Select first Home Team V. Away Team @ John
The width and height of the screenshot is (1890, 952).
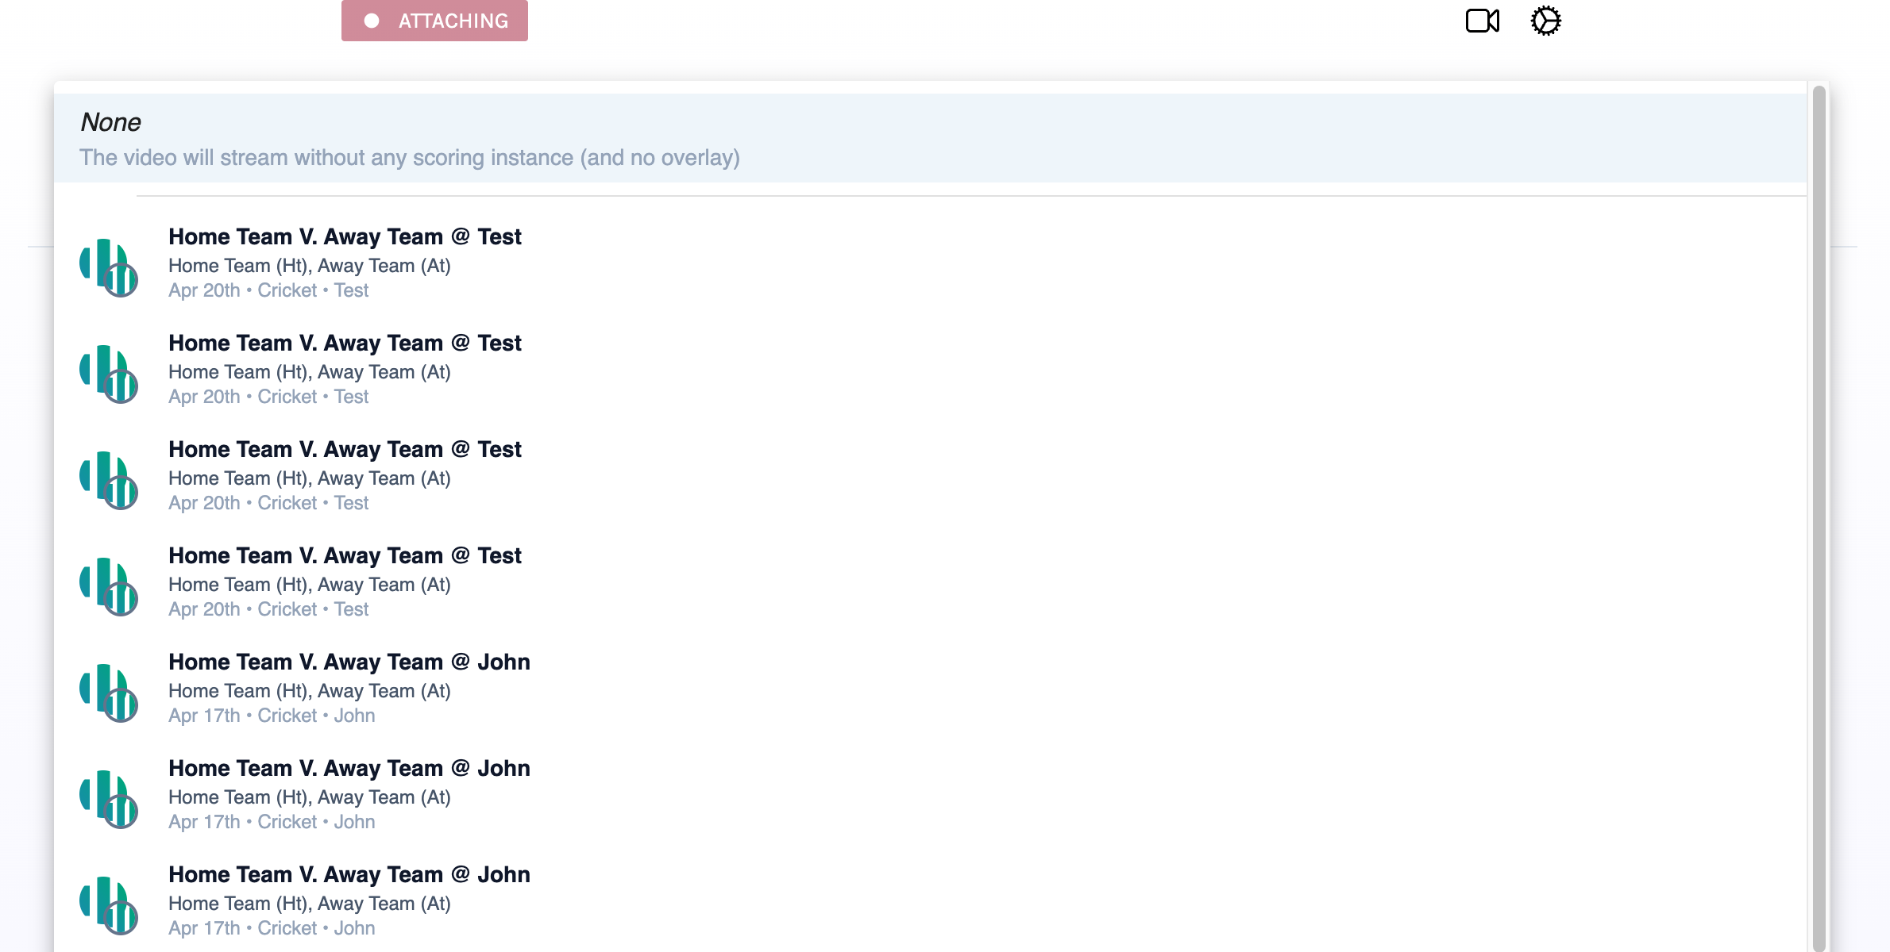930,689
